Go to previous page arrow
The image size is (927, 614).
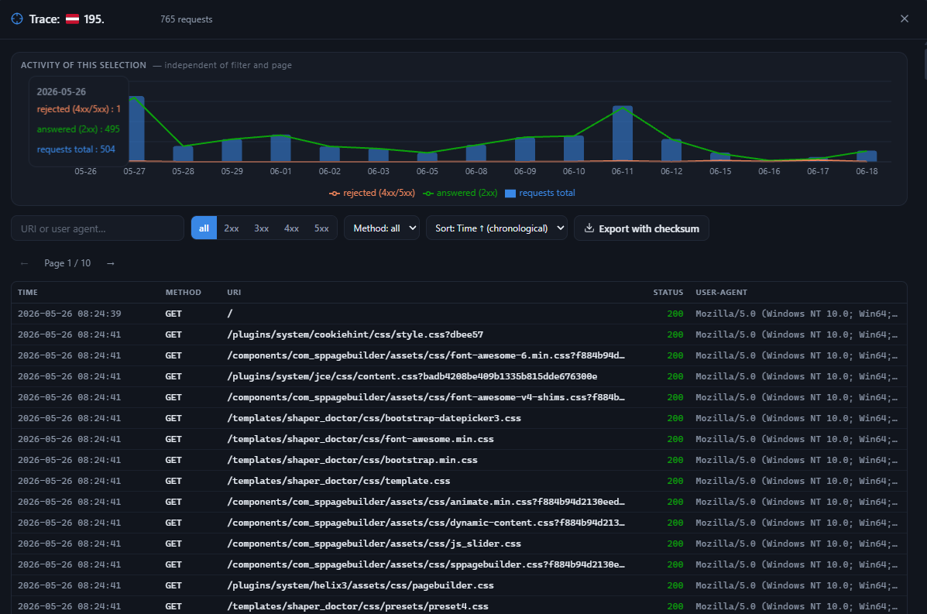pyautogui.click(x=24, y=263)
